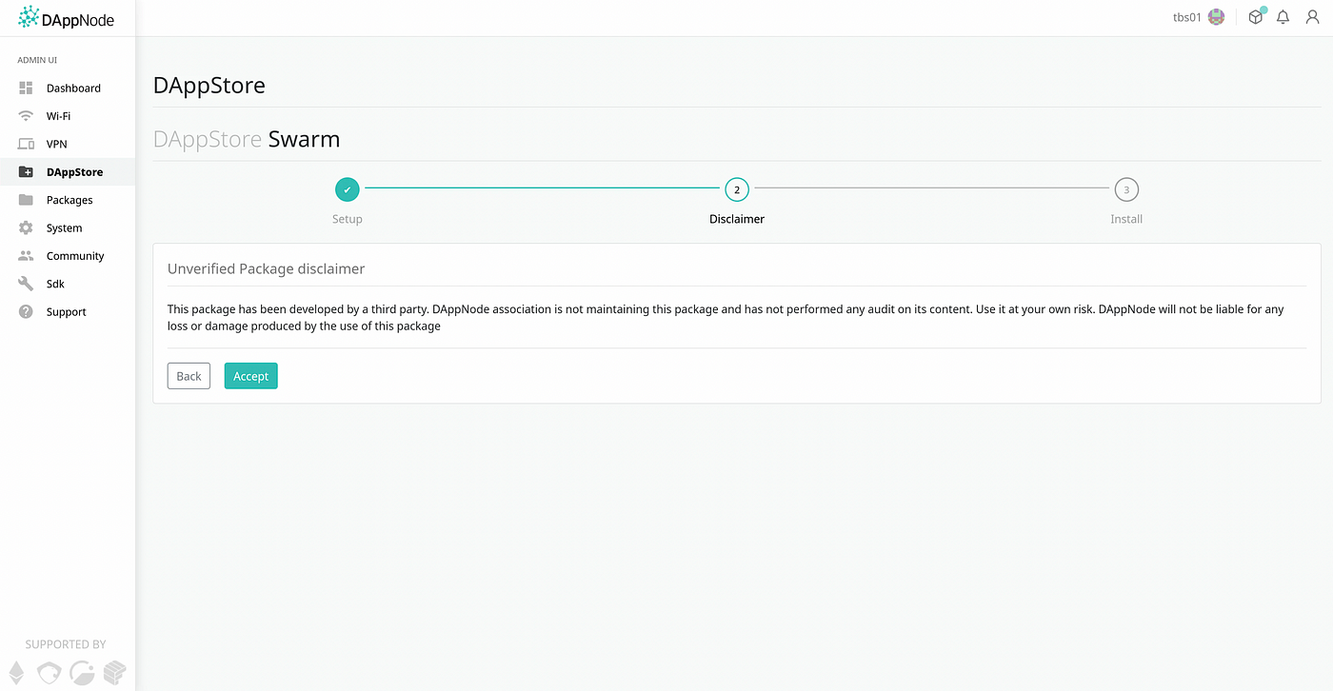Click the completed Setup step checkmark circle
Viewport: 1333px width, 691px height.
coord(347,189)
